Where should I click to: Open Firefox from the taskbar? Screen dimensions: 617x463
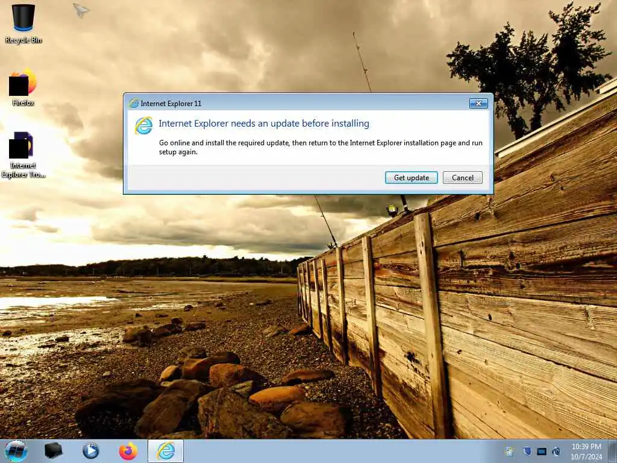click(x=128, y=451)
